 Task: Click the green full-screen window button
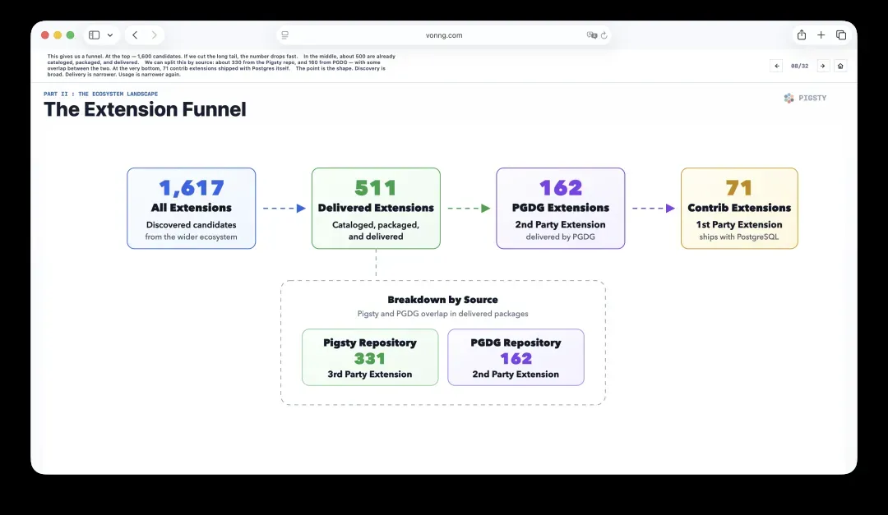point(70,35)
